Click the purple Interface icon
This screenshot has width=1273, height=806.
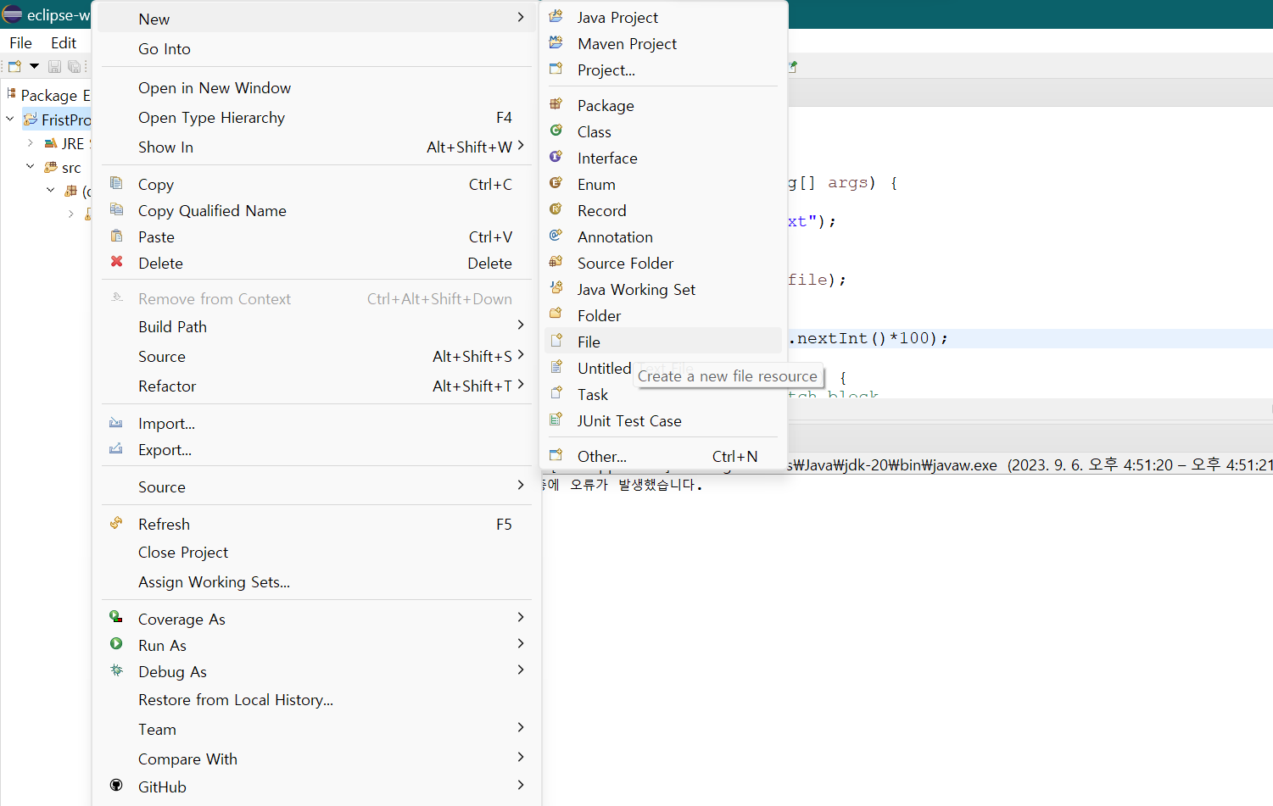pyautogui.click(x=556, y=158)
